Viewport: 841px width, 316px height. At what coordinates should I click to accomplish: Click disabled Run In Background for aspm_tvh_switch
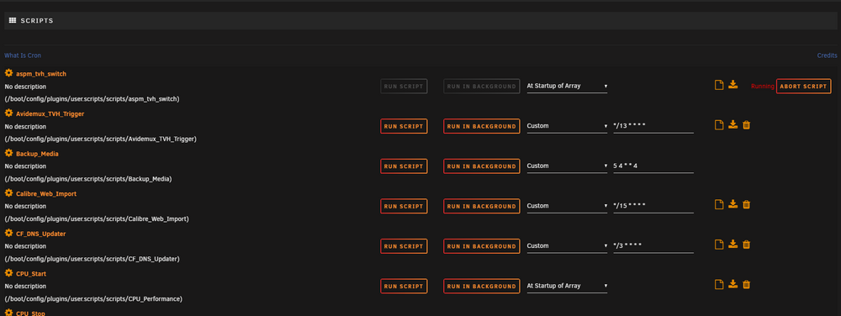click(482, 87)
